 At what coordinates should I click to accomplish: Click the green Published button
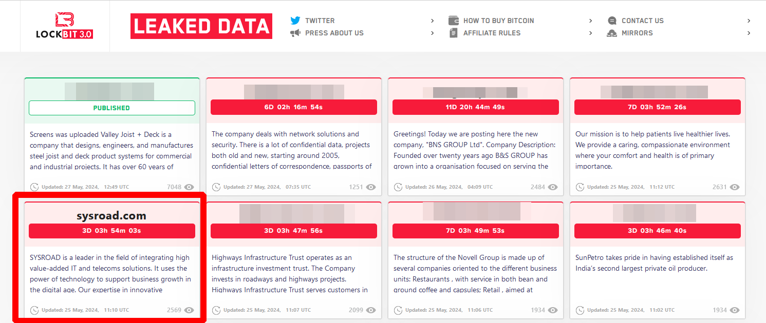click(x=111, y=108)
